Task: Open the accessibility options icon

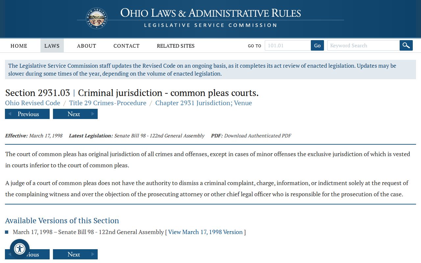Action: tap(20, 249)
